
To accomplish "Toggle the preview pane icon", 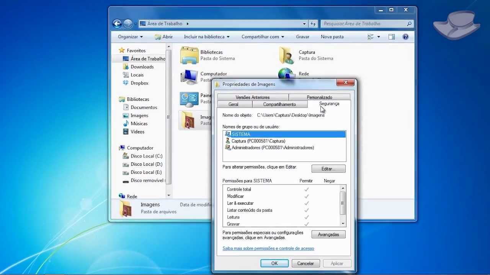I will pyautogui.click(x=391, y=37).
